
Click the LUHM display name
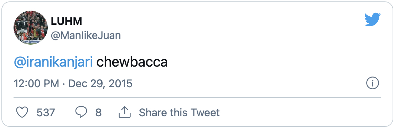tap(67, 22)
